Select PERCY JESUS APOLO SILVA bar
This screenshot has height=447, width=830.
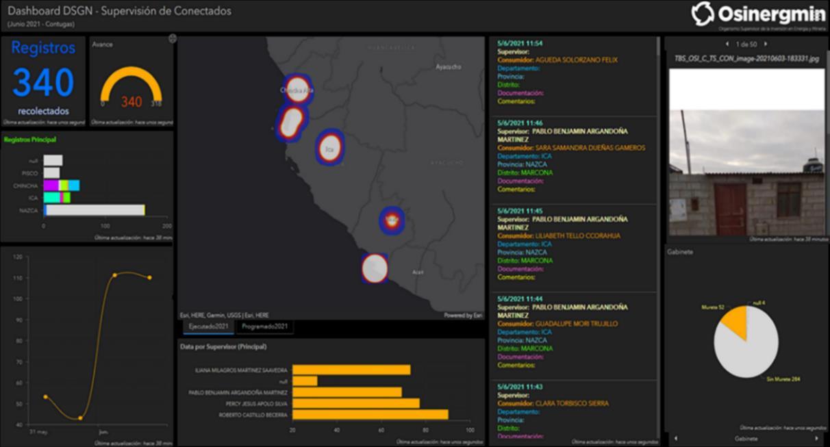(x=356, y=404)
